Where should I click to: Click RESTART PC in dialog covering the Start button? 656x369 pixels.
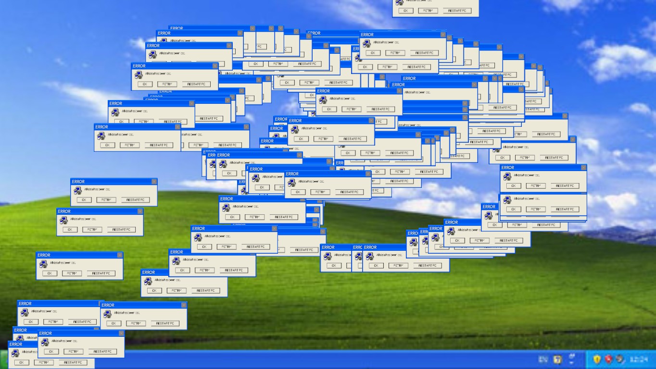pyautogui.click(x=73, y=362)
